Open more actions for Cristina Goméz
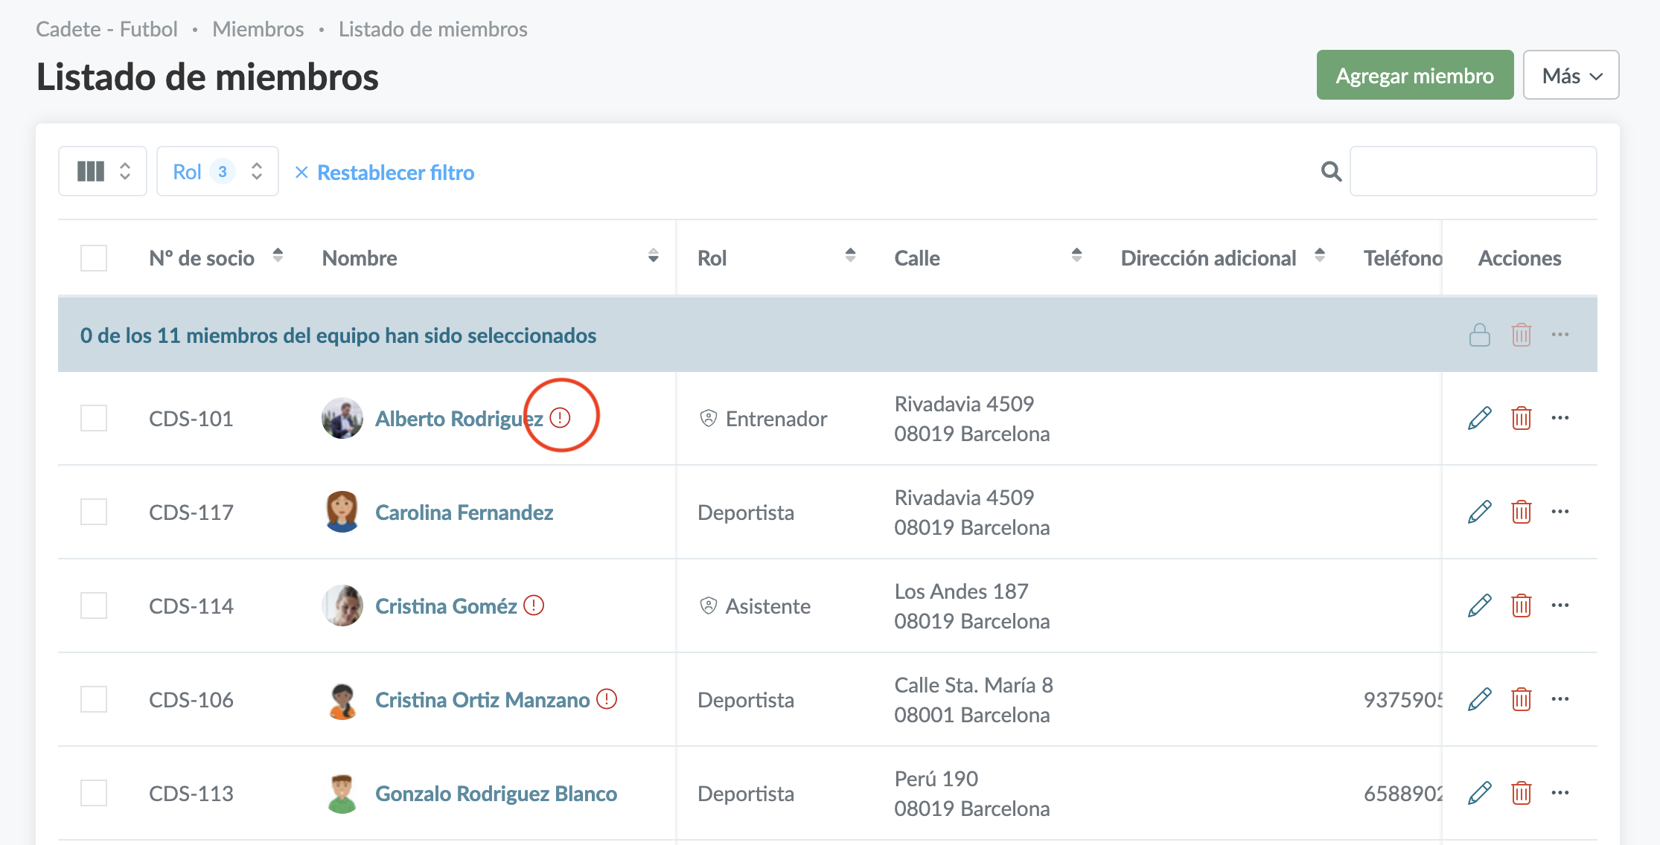Screen dimensions: 1660x845 click(x=1560, y=605)
